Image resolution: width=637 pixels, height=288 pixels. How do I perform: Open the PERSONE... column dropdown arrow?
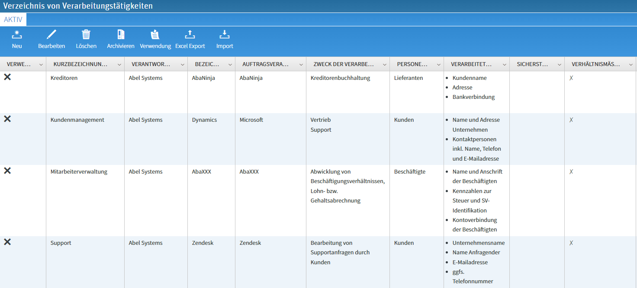click(x=439, y=64)
